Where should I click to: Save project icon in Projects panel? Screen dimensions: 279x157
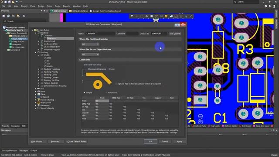(3, 16)
